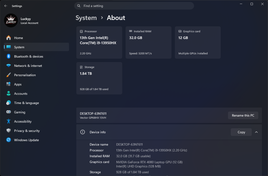
Task: Click the Bluetooth icon
Action: click(x=9, y=56)
